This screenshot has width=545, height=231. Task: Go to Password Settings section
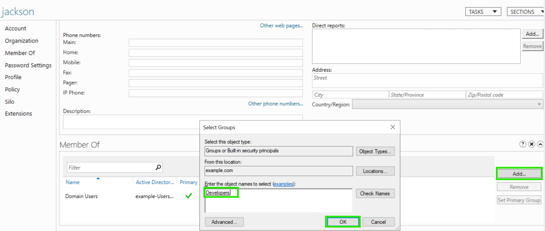pos(28,65)
